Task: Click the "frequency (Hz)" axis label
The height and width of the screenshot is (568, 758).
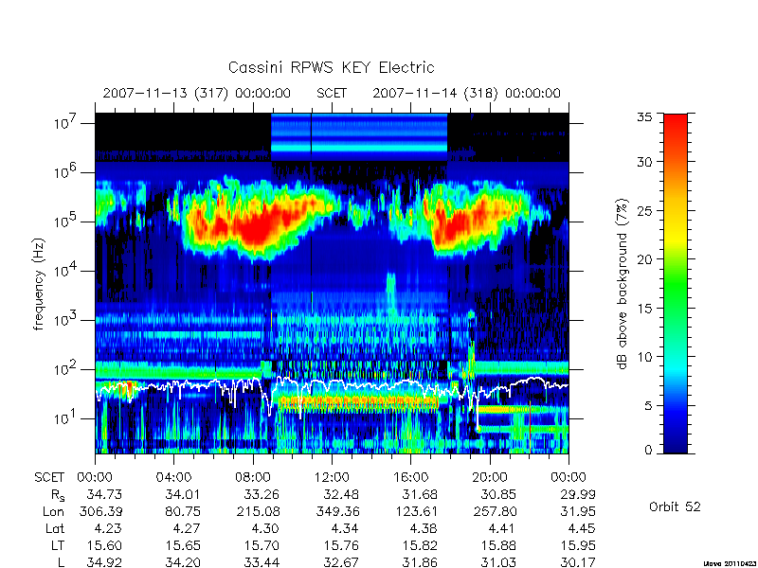Action: click(39, 284)
